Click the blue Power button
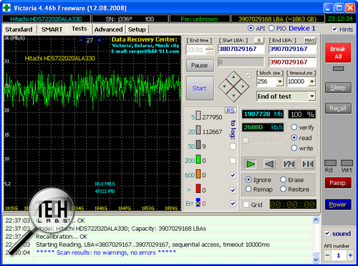 338,204
